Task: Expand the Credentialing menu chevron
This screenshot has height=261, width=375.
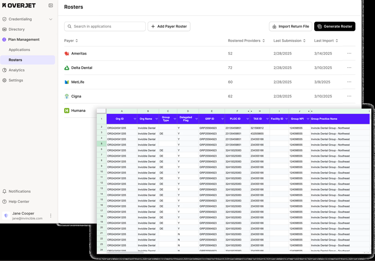Action: pos(51,19)
